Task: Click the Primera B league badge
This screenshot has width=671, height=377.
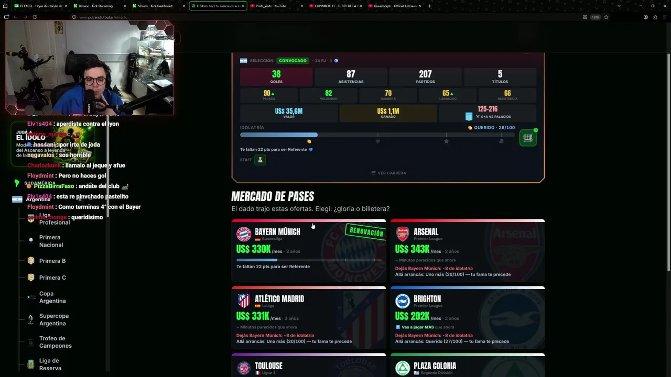Action: tap(31, 261)
